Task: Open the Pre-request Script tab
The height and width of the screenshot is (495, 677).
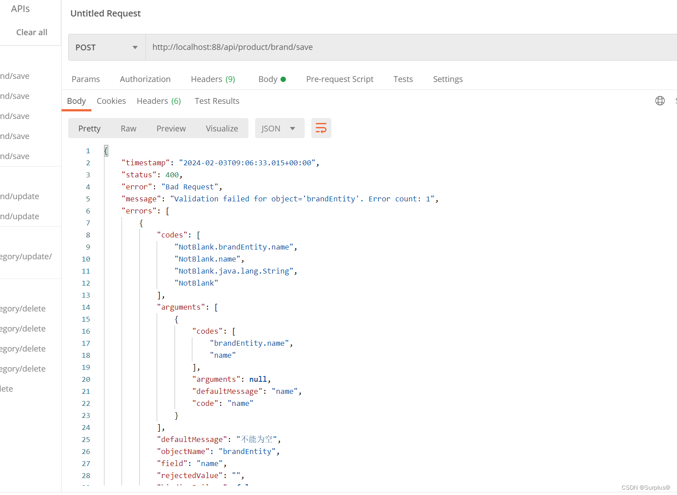Action: [339, 79]
